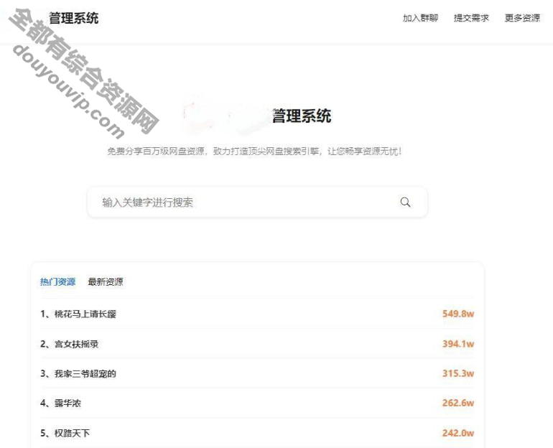Click the magnifier search icon
Viewport: 553px width, 448px height.
pyautogui.click(x=405, y=202)
